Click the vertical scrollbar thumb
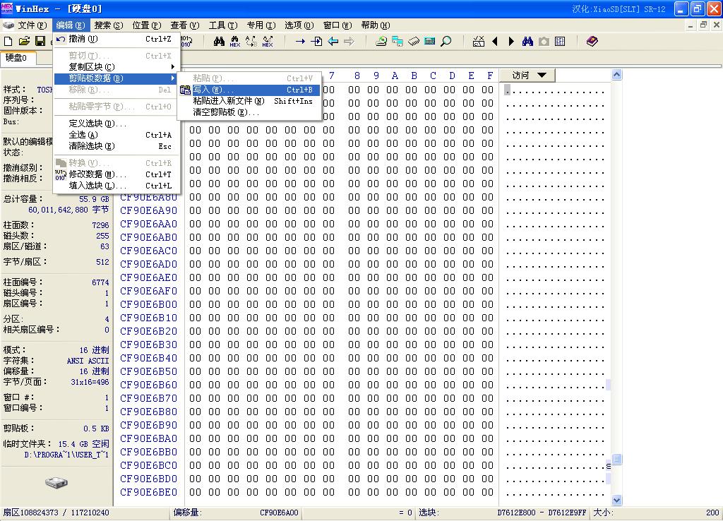The height and width of the screenshot is (521, 723). [x=616, y=459]
